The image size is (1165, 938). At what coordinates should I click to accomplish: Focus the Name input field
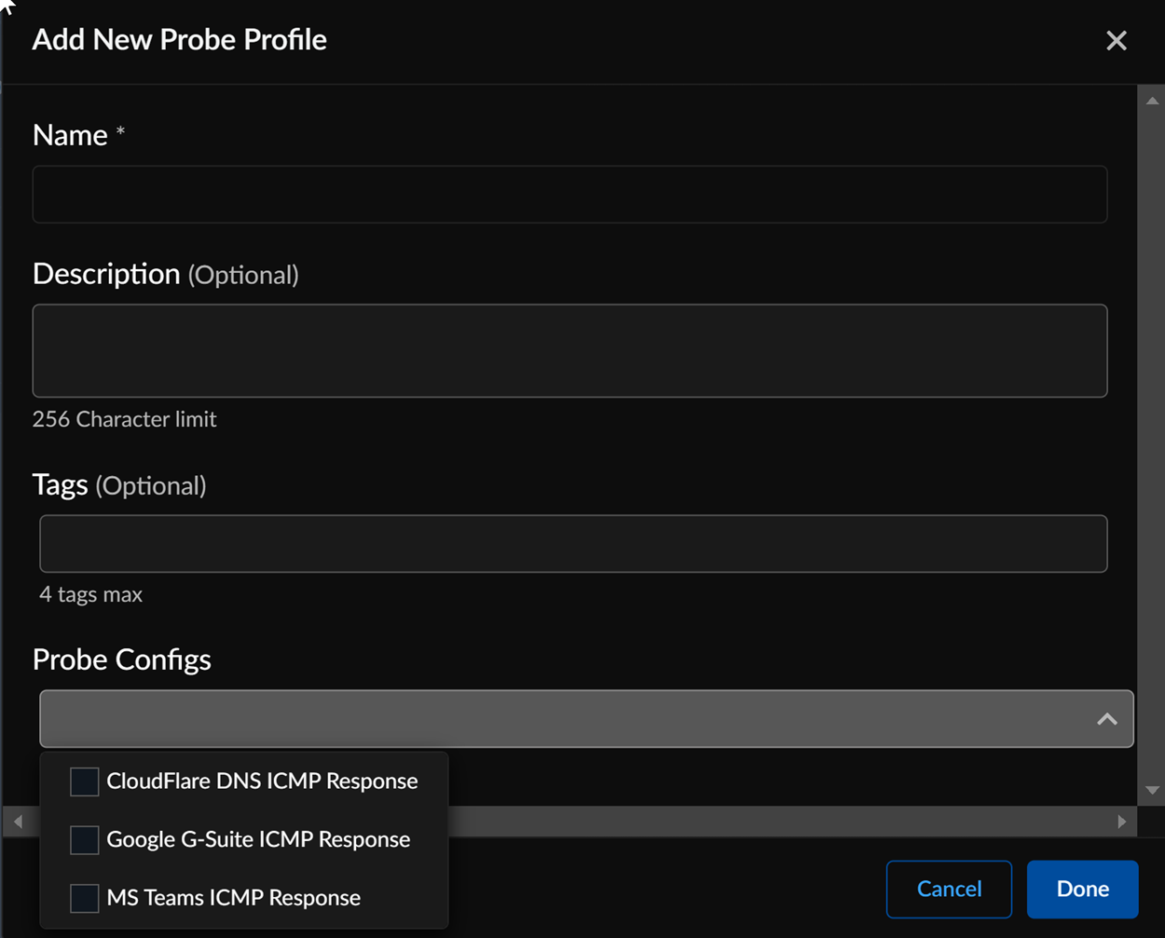click(569, 195)
